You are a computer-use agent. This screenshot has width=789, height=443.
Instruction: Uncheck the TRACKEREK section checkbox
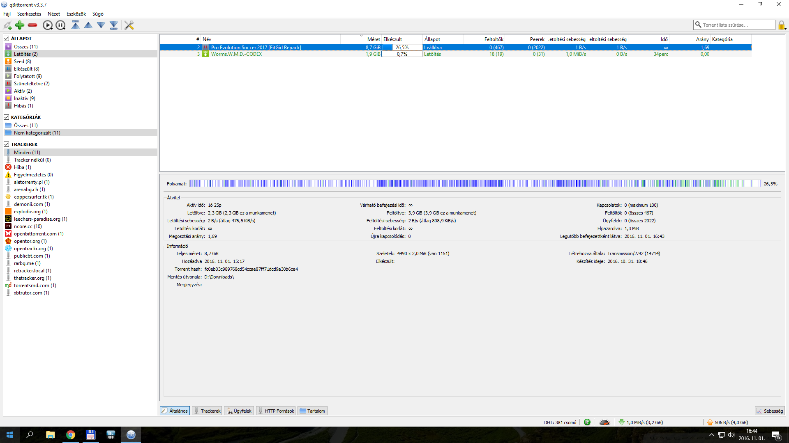click(7, 144)
